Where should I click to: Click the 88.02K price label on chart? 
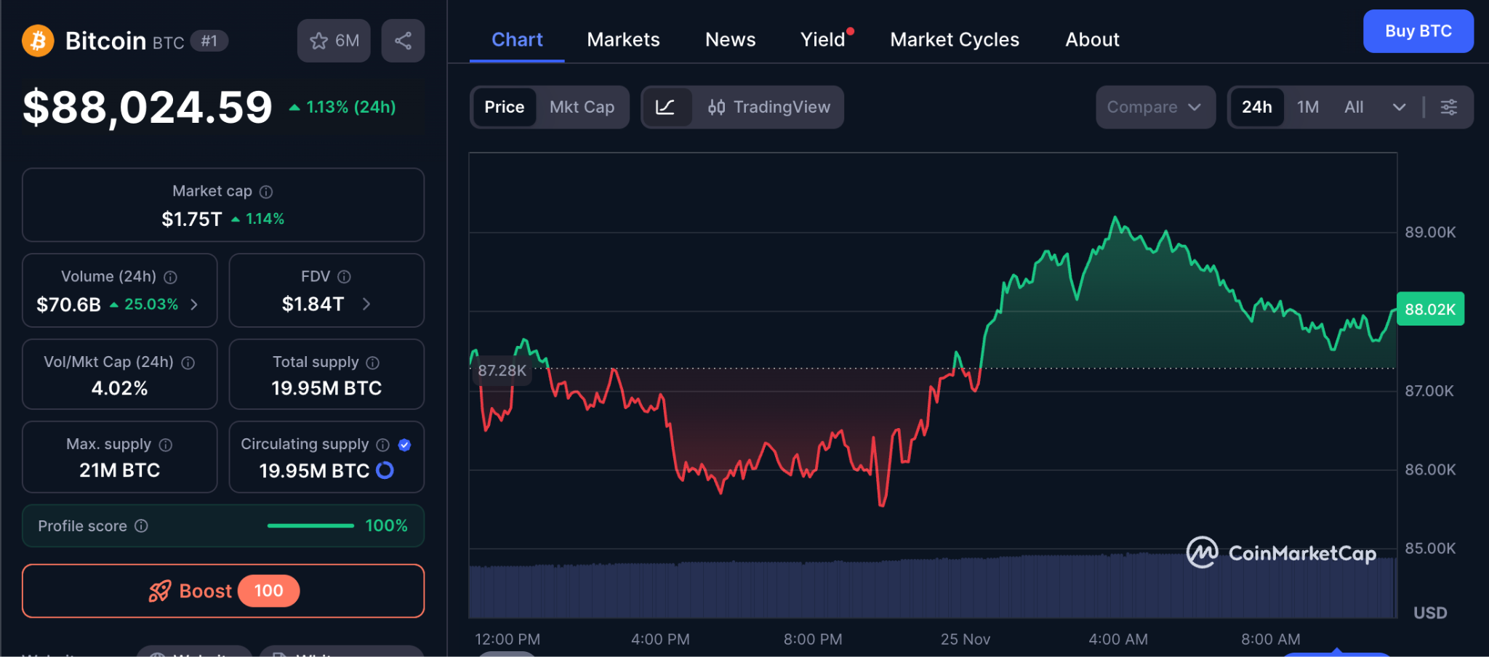tap(1429, 310)
